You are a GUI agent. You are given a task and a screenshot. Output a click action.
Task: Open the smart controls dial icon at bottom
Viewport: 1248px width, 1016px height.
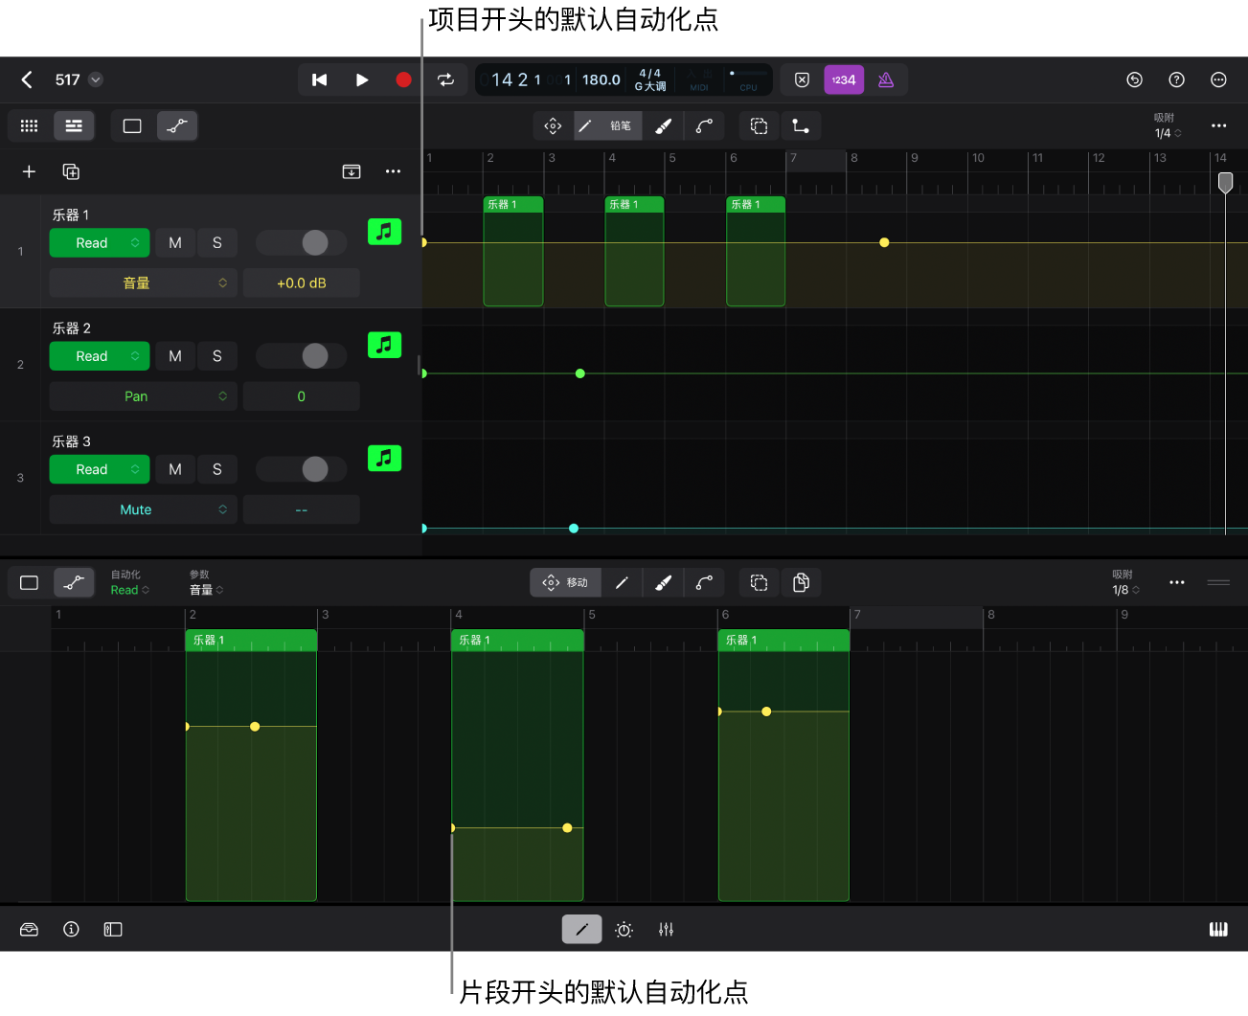click(624, 930)
